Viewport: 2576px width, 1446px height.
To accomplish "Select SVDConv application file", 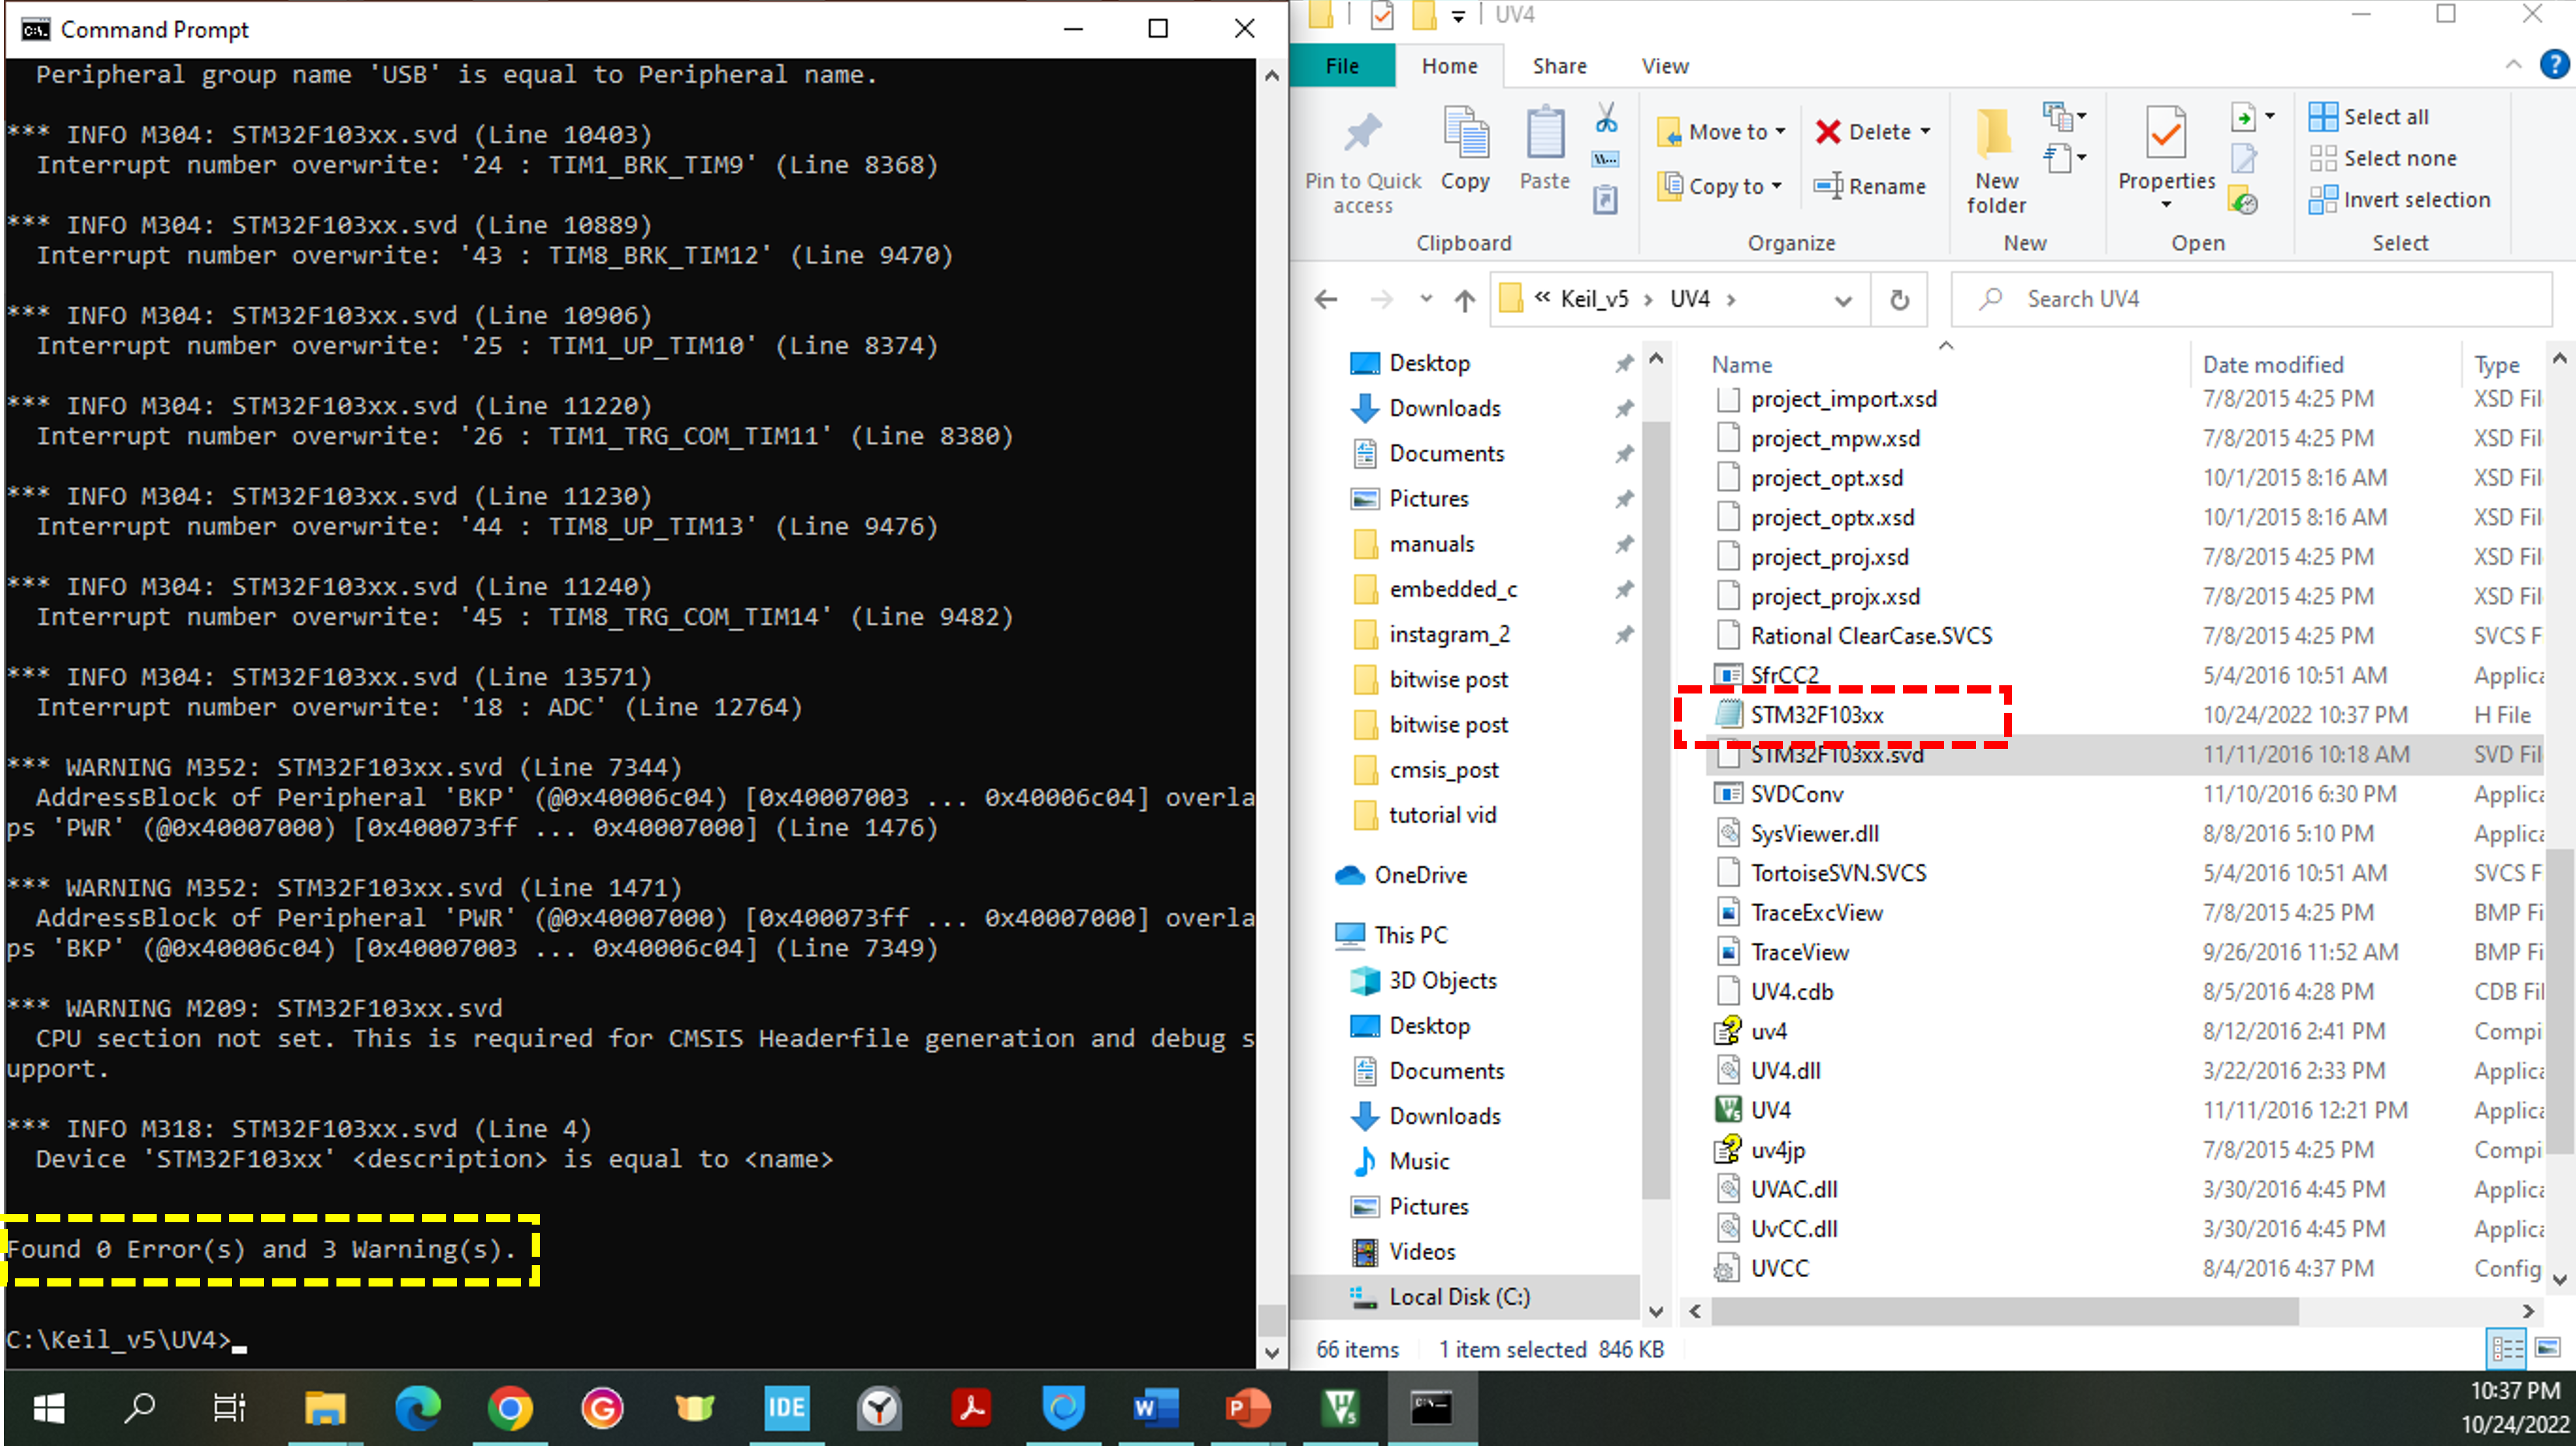I will (x=1796, y=794).
